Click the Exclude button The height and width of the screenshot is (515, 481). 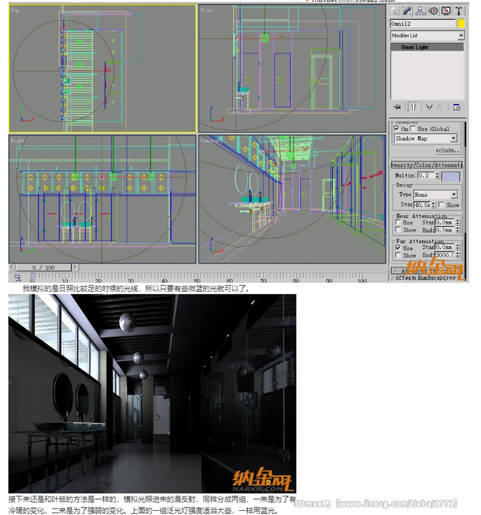tap(447, 150)
